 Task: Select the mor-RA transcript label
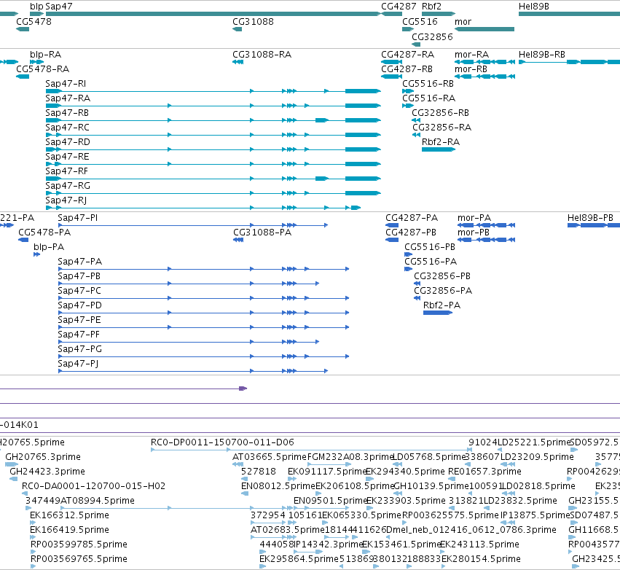pos(471,54)
